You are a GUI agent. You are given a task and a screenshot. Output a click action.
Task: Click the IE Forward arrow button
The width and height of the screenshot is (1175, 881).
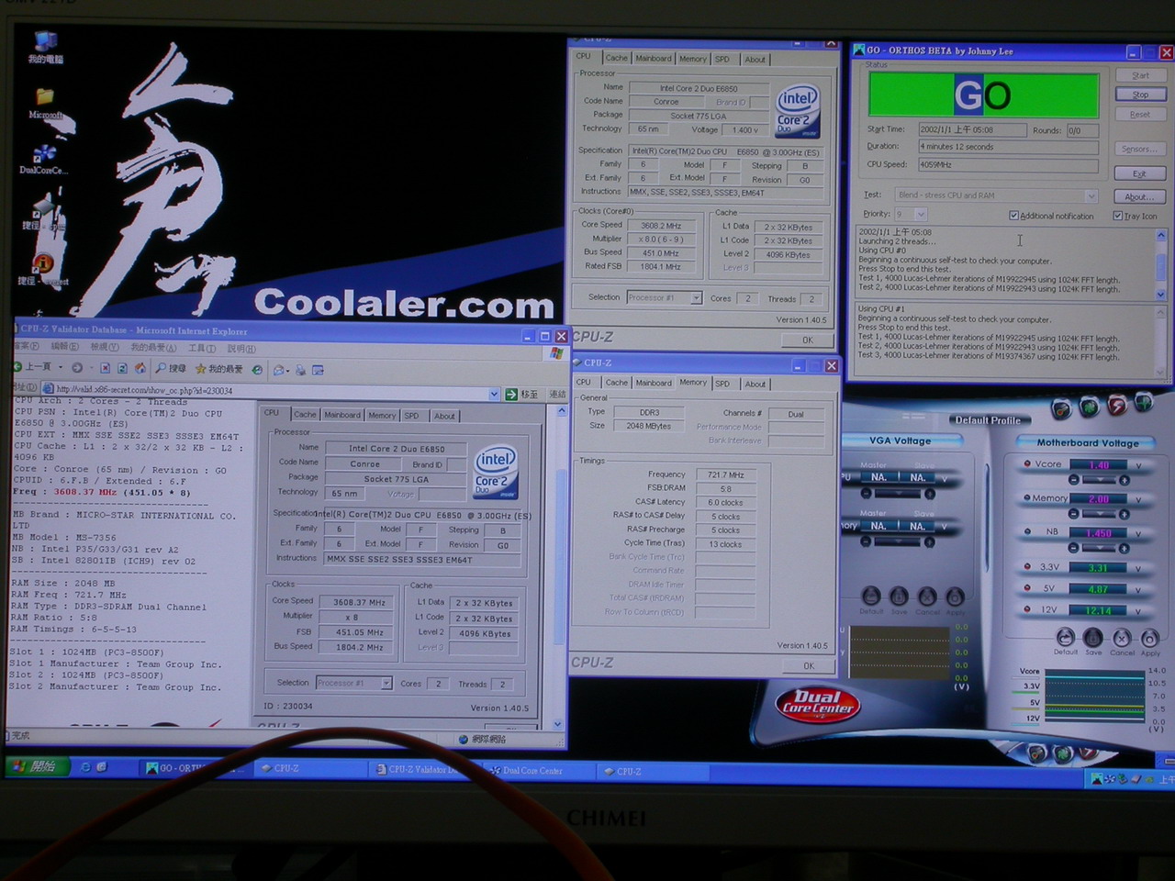78,368
